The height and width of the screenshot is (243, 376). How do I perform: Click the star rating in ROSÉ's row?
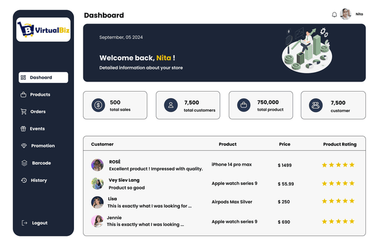click(338, 164)
